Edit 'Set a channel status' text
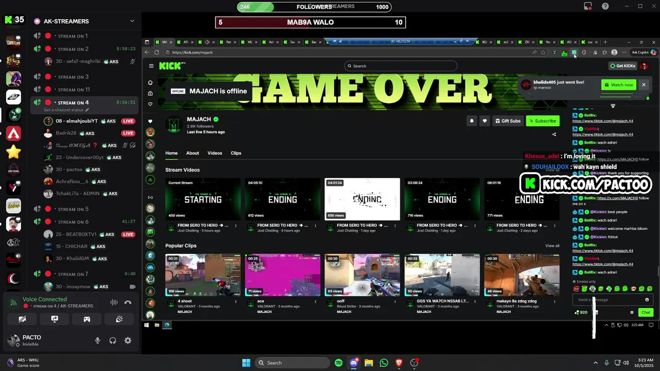Image resolution: width=660 pixels, height=371 pixels. 66,110
